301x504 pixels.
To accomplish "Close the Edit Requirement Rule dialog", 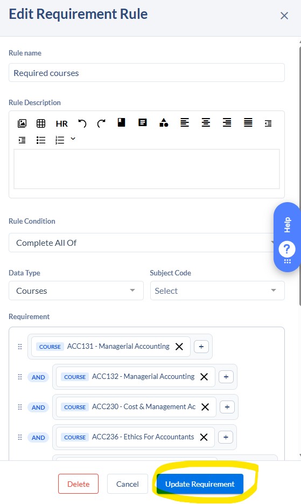I will tap(284, 16).
